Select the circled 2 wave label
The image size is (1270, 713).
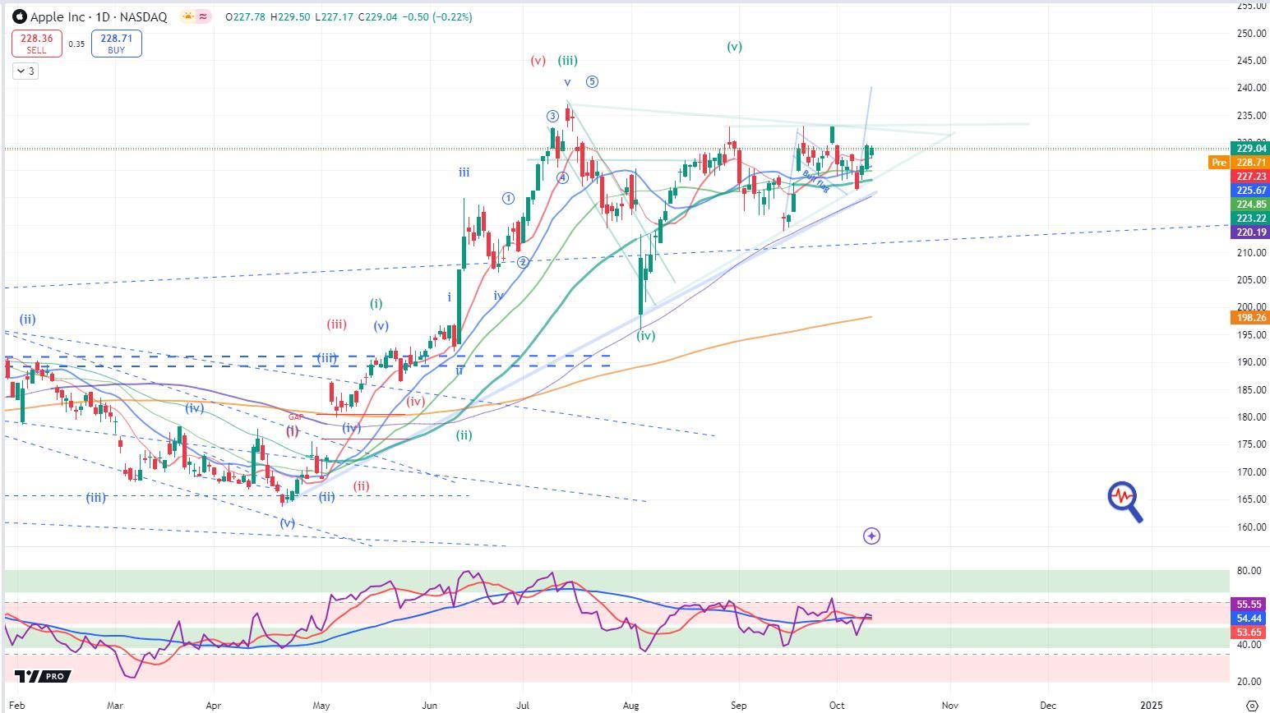tap(523, 262)
